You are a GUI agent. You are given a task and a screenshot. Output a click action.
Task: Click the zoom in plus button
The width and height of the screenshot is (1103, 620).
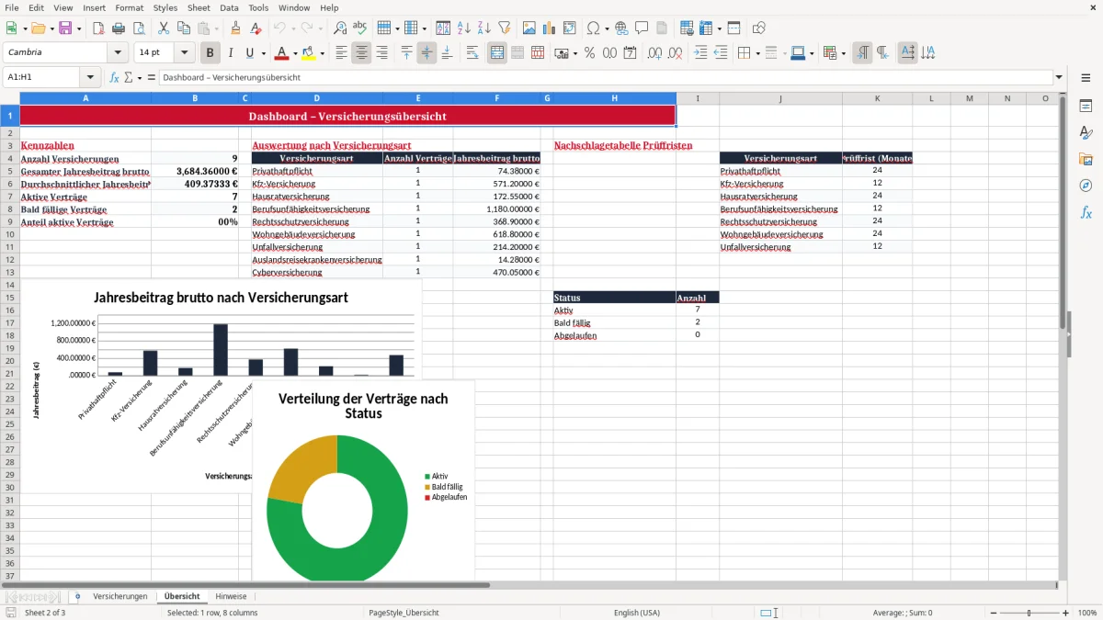pos(1065,613)
